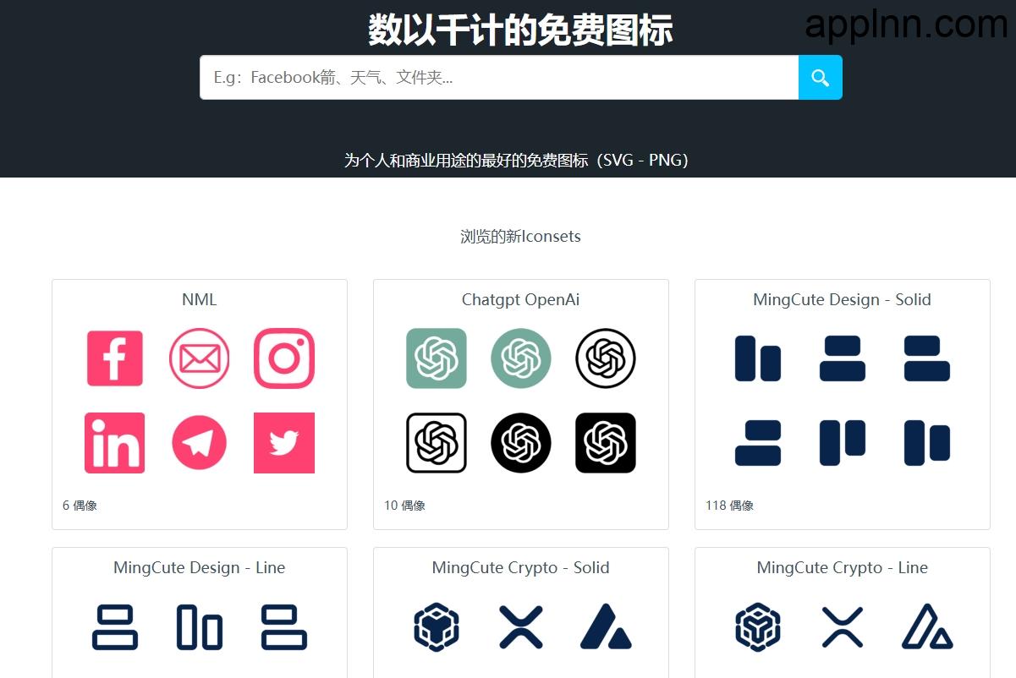The height and width of the screenshot is (678, 1016).
Task: Open the pink envelope email icon
Action: point(200,358)
